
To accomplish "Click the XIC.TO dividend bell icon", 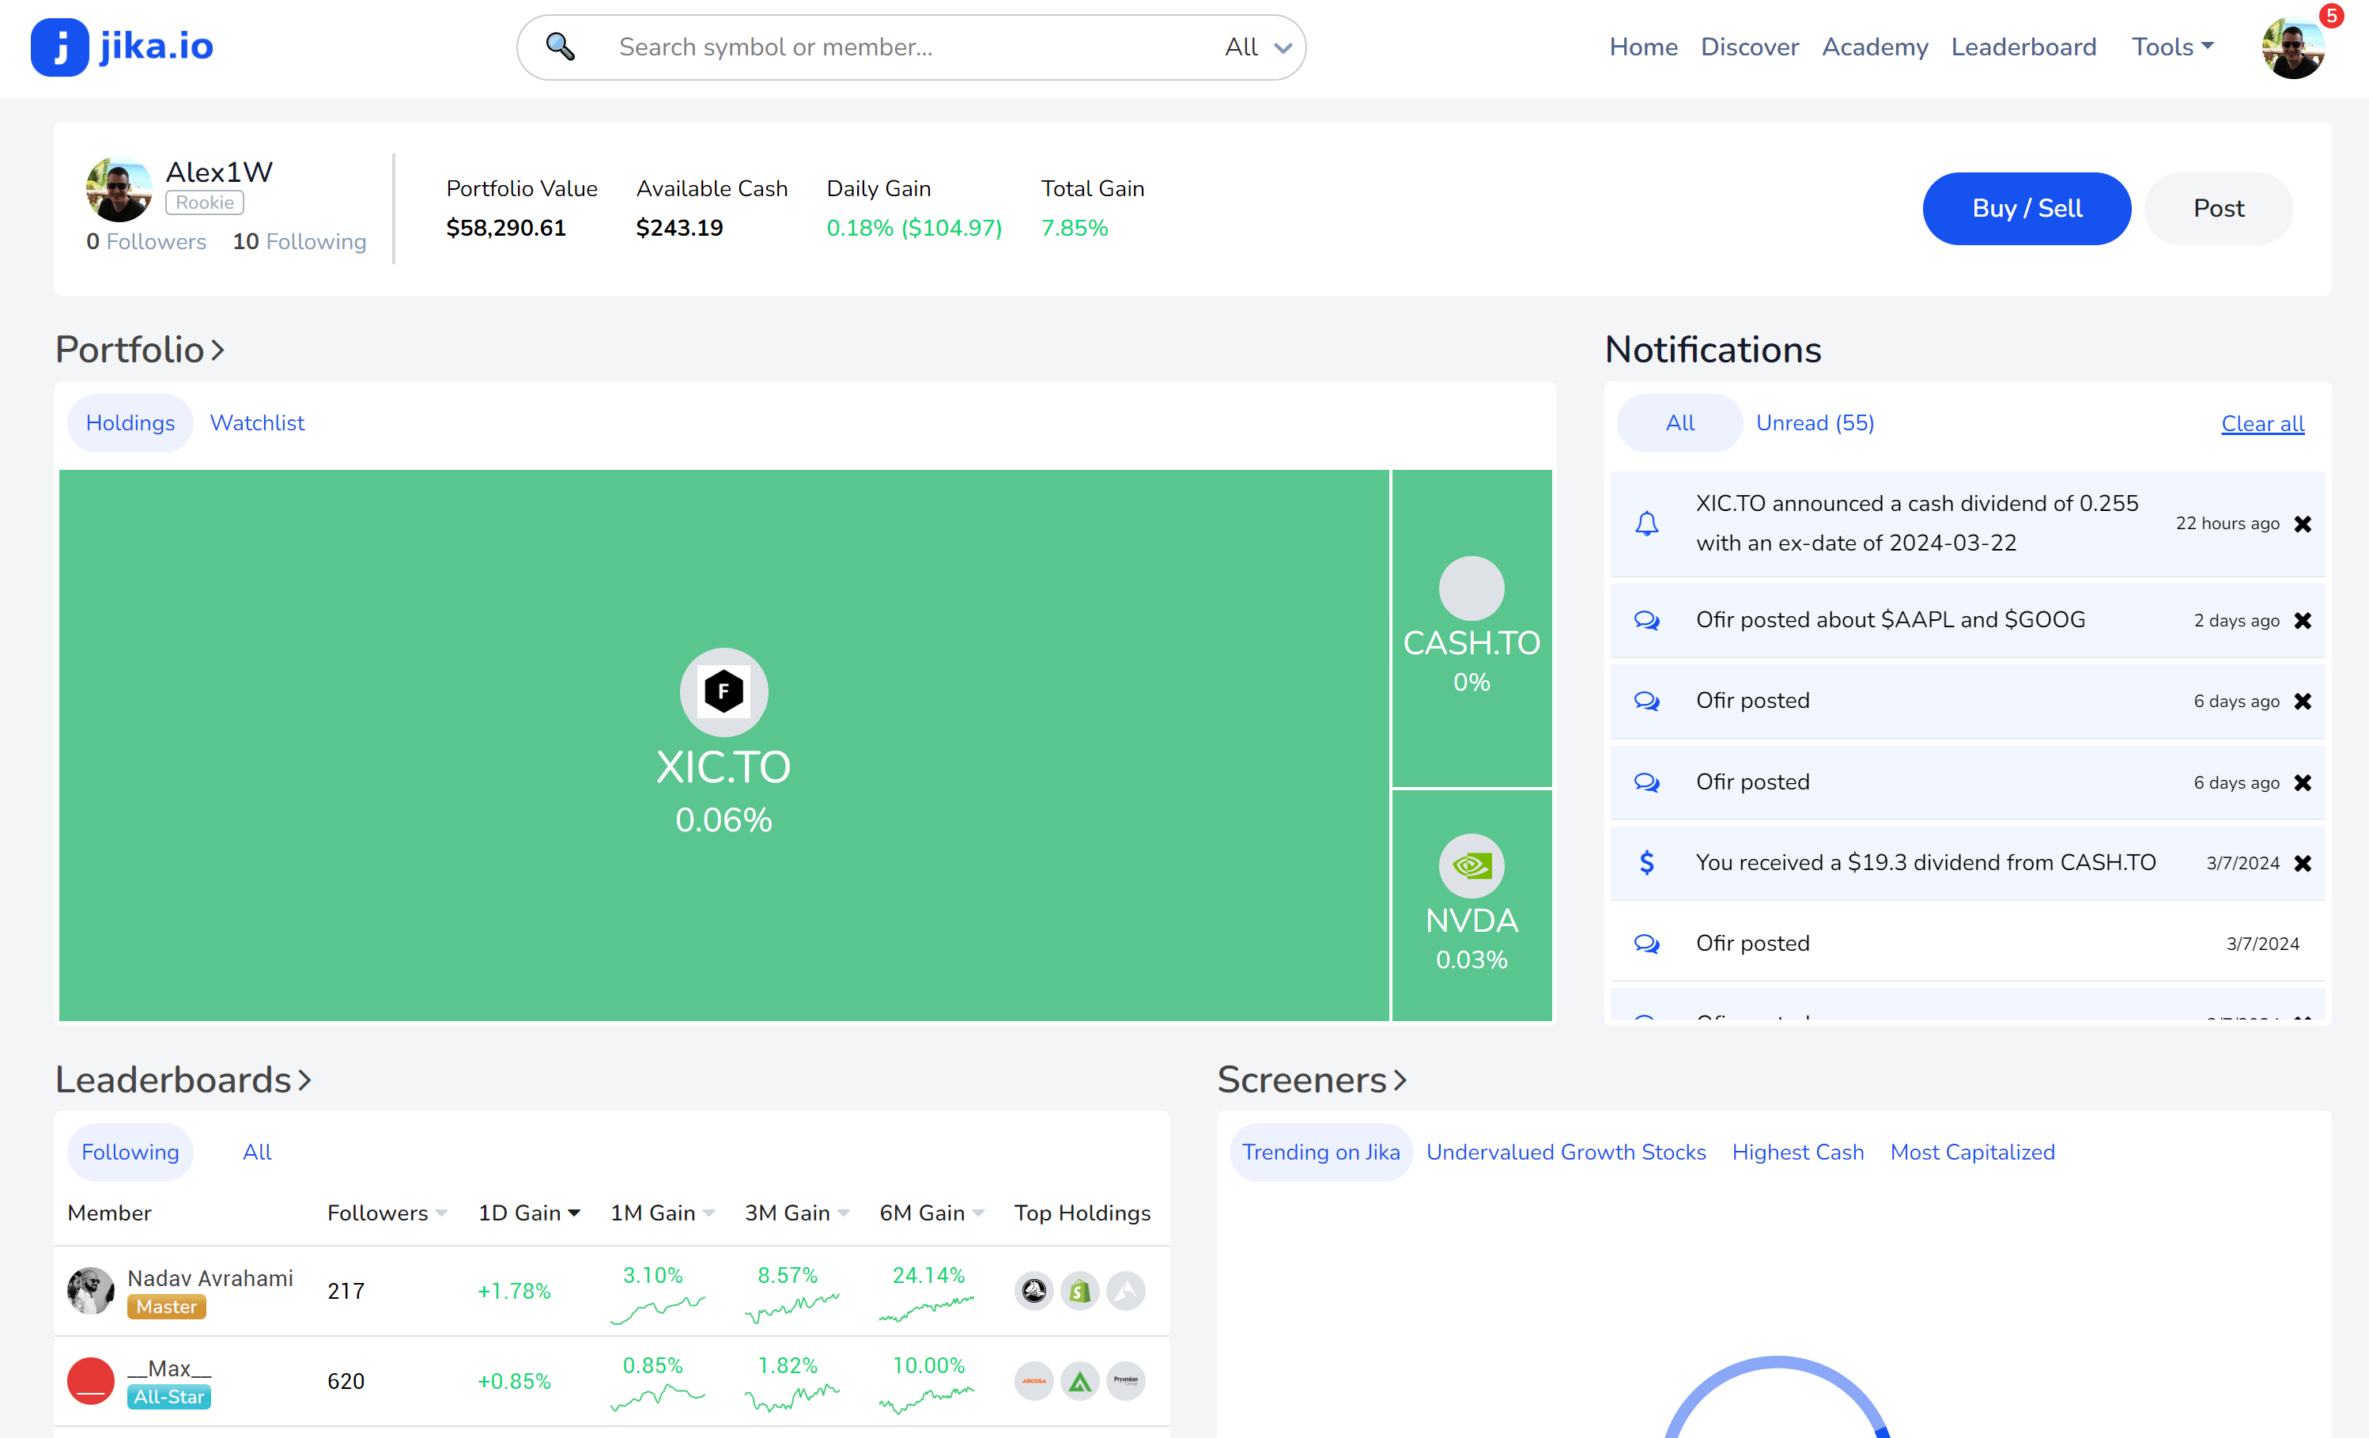I will pyautogui.click(x=1646, y=524).
